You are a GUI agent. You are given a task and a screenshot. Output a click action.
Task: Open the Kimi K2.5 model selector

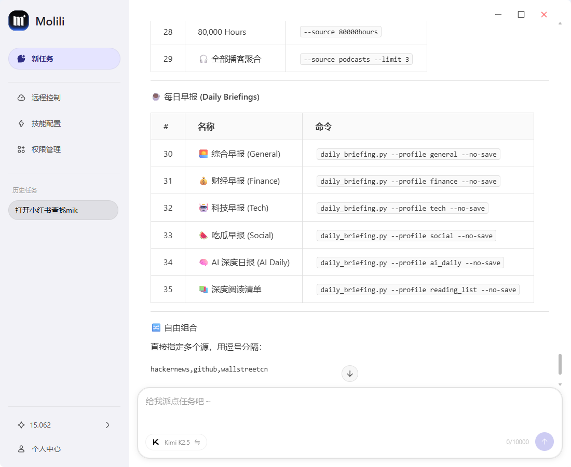[176, 442]
